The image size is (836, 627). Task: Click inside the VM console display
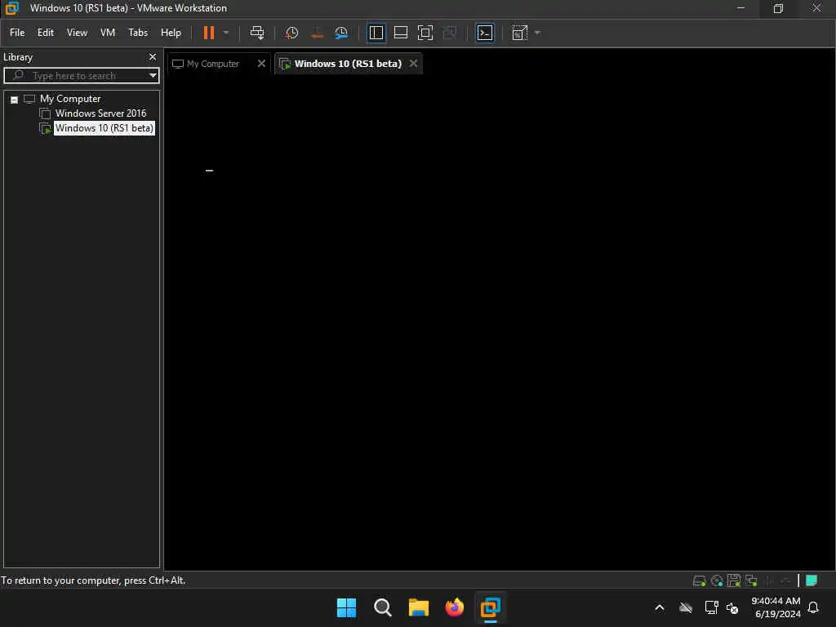pyautogui.click(x=500, y=322)
